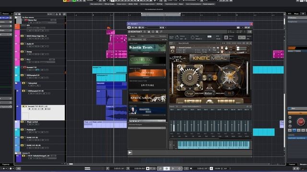Screen dimensions: 307x172
Task: Click the transport Play button
Action: [x=173, y=168]
